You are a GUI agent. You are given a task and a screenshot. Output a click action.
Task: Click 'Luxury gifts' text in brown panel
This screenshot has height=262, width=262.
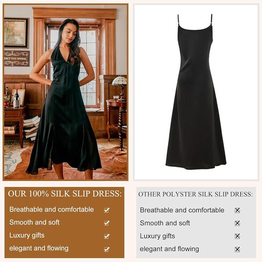pos(27,236)
